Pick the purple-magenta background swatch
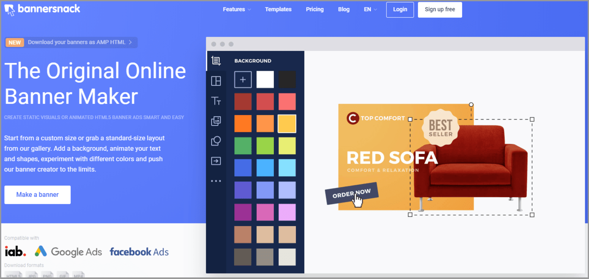Viewport: 589px width, 279px height. 243,212
